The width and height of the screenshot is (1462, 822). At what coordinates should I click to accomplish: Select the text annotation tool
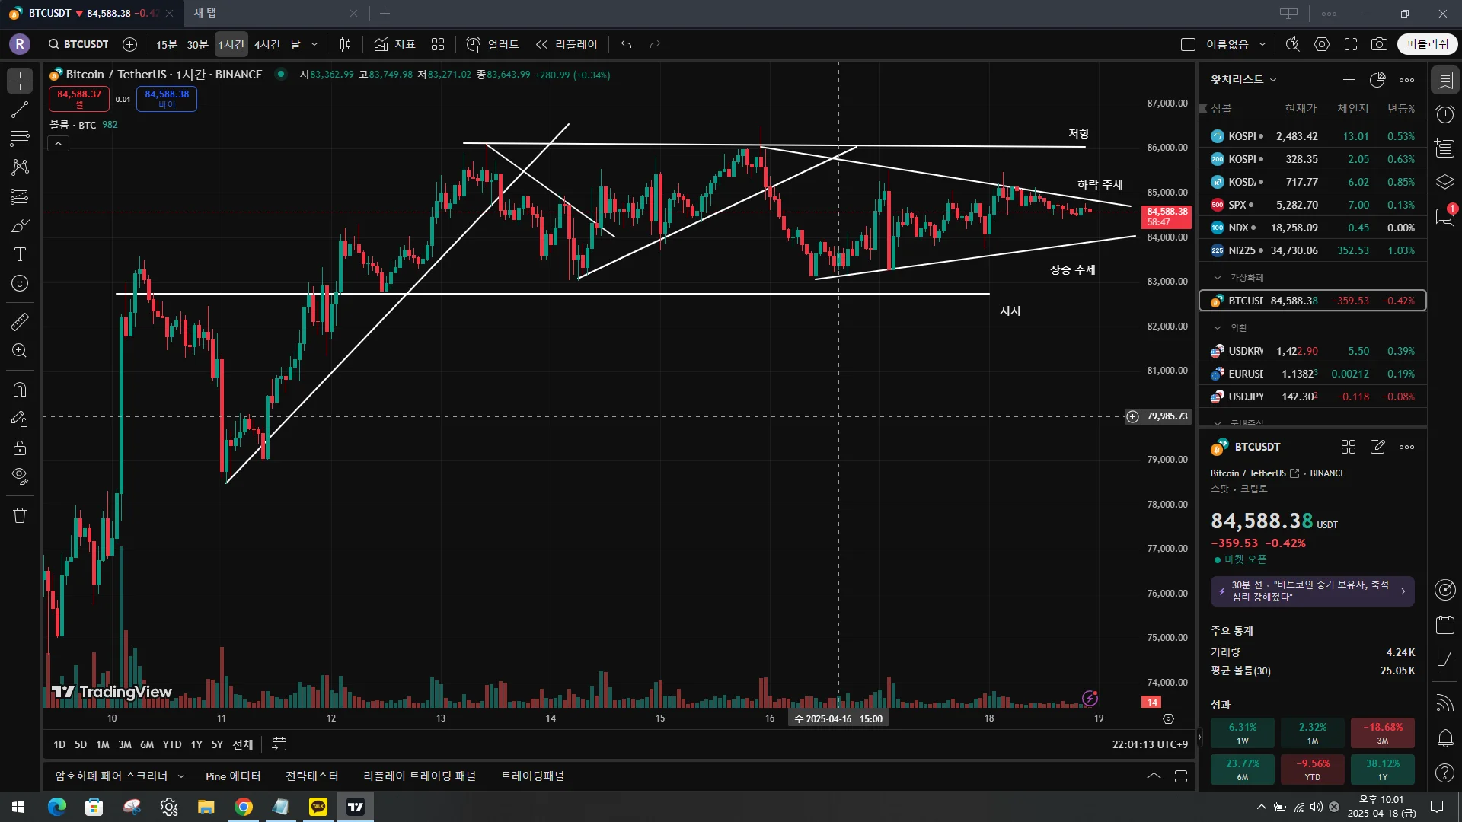click(x=20, y=254)
